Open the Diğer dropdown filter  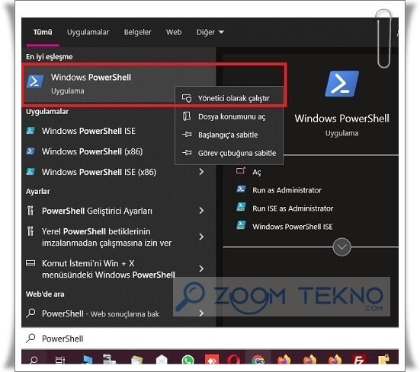point(210,32)
